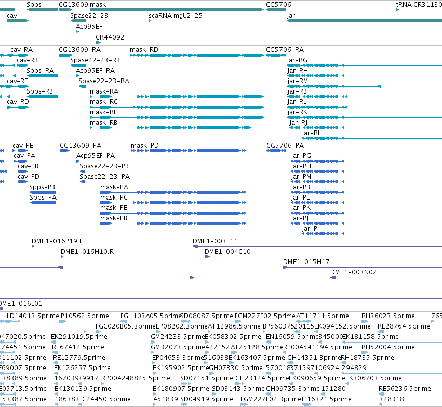
Task: Click mask-PA protein label
Action: tap(114, 187)
